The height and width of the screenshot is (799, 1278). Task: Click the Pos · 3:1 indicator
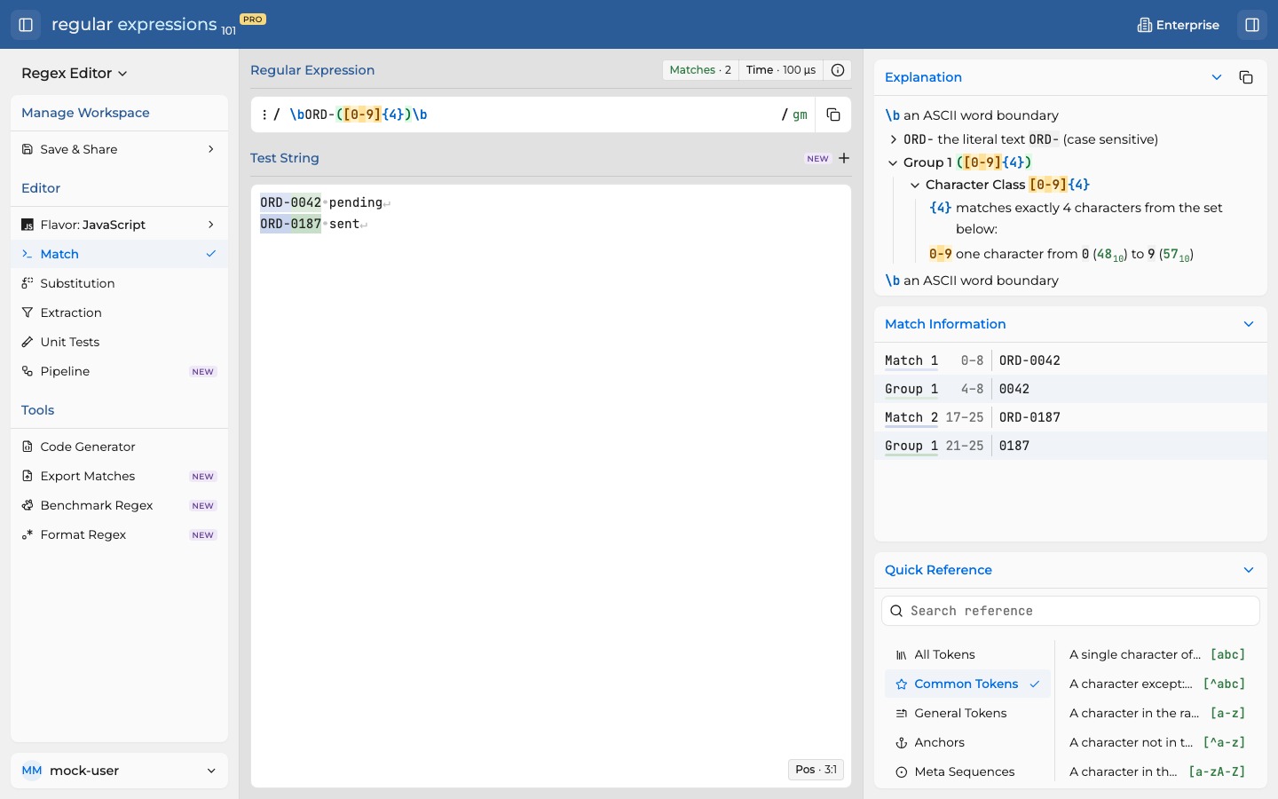point(816,770)
